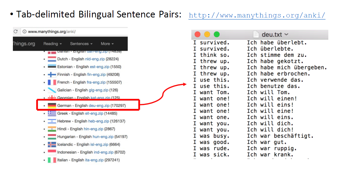This screenshot has height=171, width=343.
Task: Download deu-eng.zip German file
Action: [x=99, y=106]
